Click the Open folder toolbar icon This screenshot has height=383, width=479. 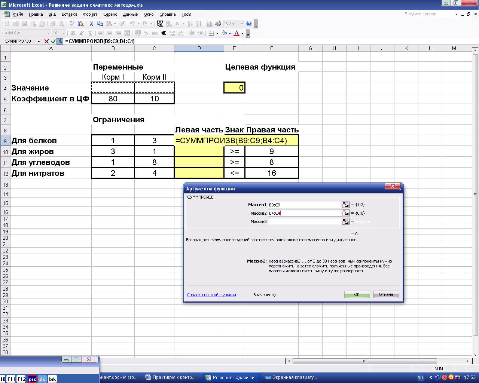[x=16, y=24]
